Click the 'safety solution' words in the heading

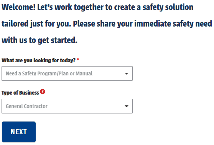168,7
